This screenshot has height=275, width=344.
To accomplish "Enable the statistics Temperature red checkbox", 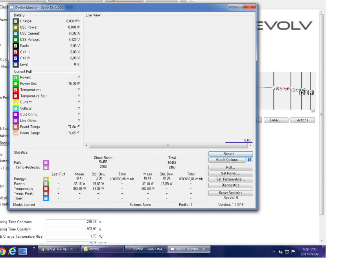I will (46, 189).
